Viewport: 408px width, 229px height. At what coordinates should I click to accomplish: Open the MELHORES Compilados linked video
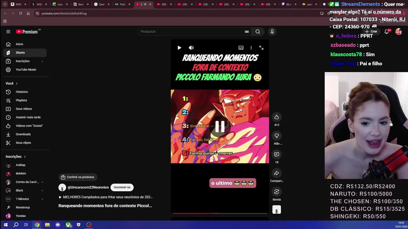coord(106,197)
